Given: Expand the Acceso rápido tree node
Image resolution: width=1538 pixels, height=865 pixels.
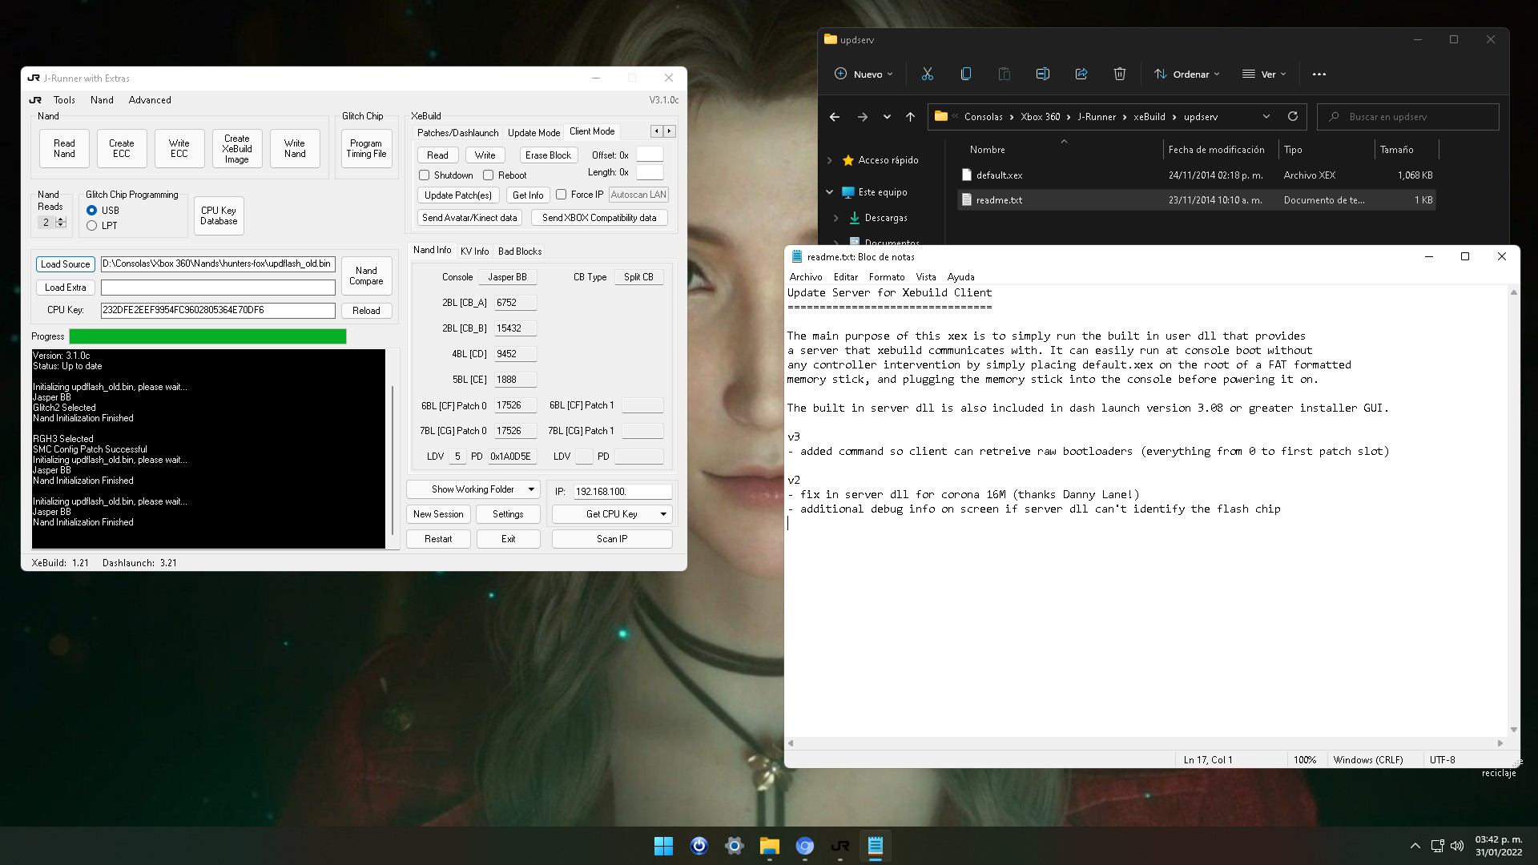Looking at the screenshot, I should pyautogui.click(x=829, y=160).
